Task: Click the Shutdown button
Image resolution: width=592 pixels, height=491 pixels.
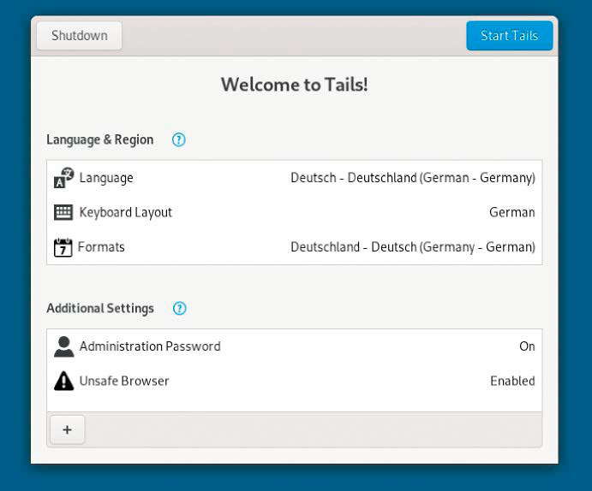Action: tap(80, 36)
